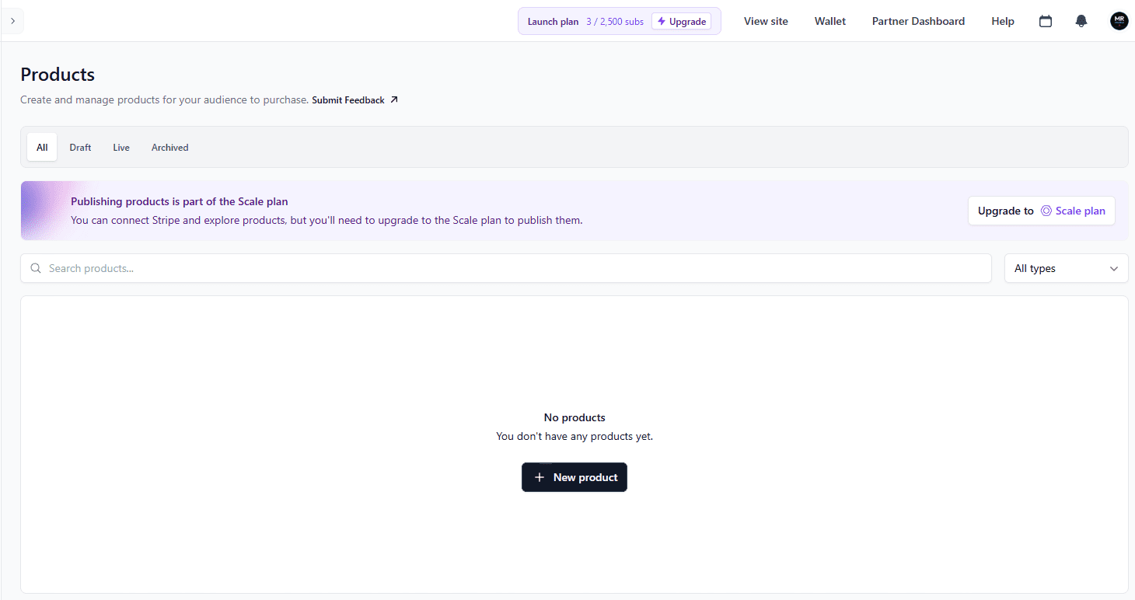Click the Launch plan label badge
1135x600 pixels.
pyautogui.click(x=553, y=22)
